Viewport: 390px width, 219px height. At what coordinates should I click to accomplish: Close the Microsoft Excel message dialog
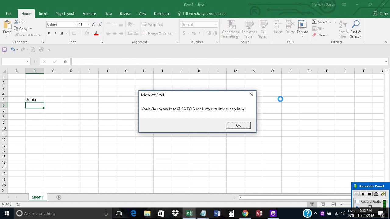pyautogui.click(x=252, y=95)
